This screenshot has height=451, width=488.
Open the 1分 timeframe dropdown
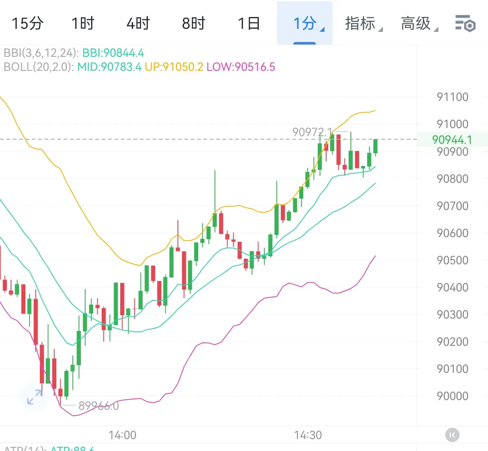[x=305, y=23]
